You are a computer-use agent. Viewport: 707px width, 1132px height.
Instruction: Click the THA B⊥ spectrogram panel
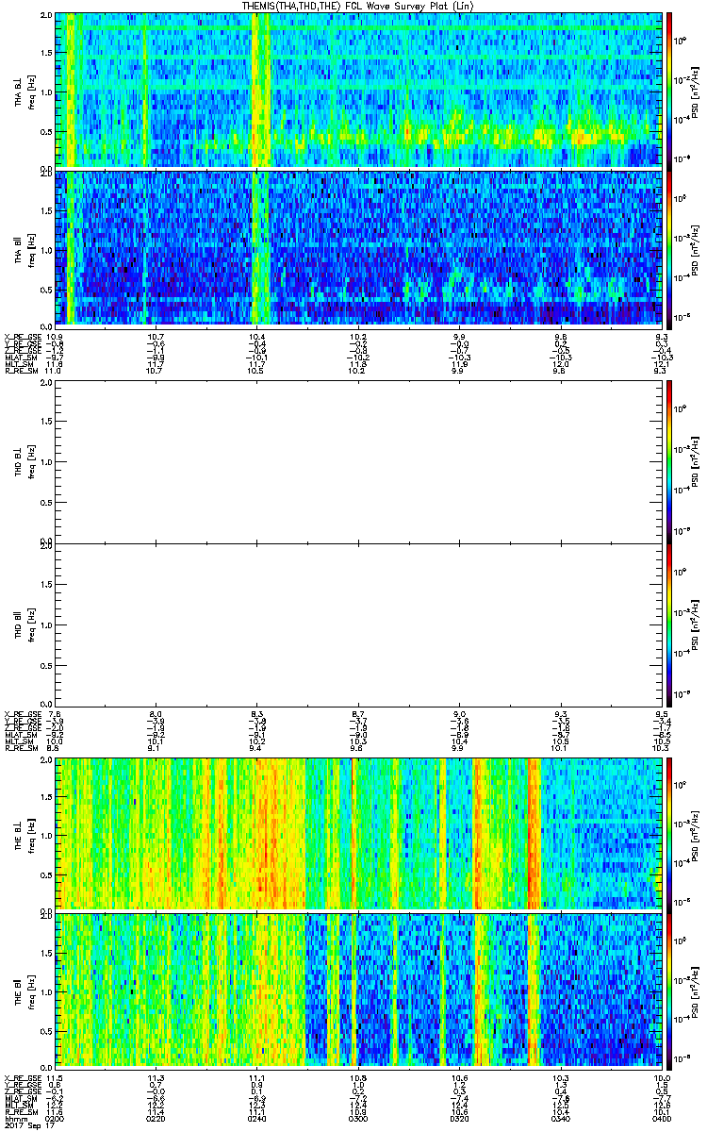[359, 90]
